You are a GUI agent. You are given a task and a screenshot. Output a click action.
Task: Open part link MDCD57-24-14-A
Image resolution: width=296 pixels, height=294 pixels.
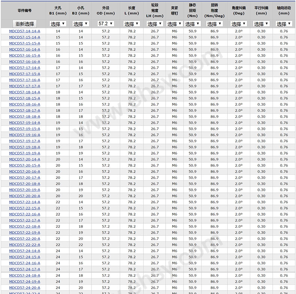(24, 251)
